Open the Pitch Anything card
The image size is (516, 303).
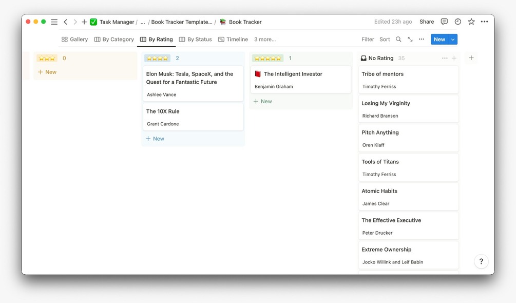[x=408, y=138]
